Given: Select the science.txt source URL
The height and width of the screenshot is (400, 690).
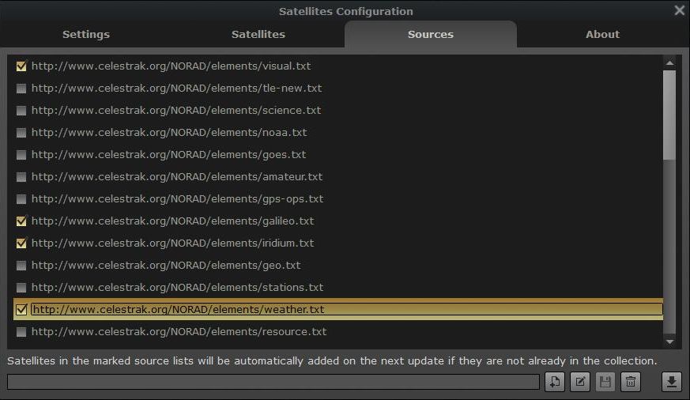Looking at the screenshot, I should click(176, 111).
